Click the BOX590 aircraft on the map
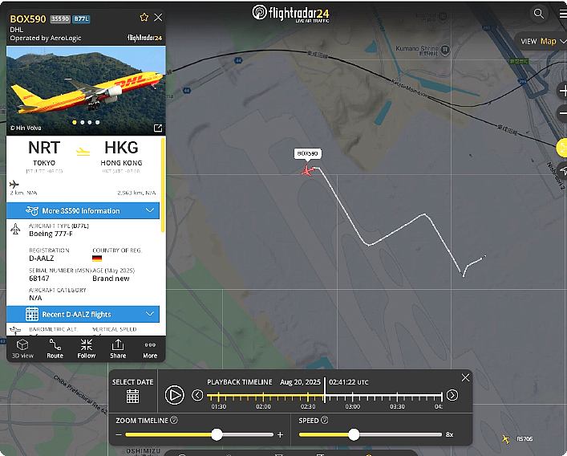 point(307,170)
